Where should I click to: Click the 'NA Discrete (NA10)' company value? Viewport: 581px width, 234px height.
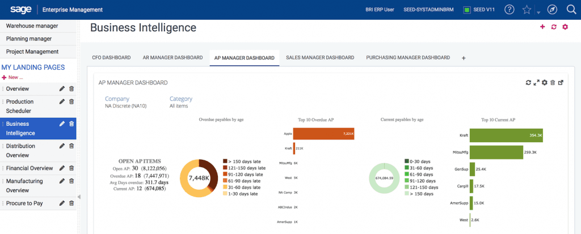point(126,106)
